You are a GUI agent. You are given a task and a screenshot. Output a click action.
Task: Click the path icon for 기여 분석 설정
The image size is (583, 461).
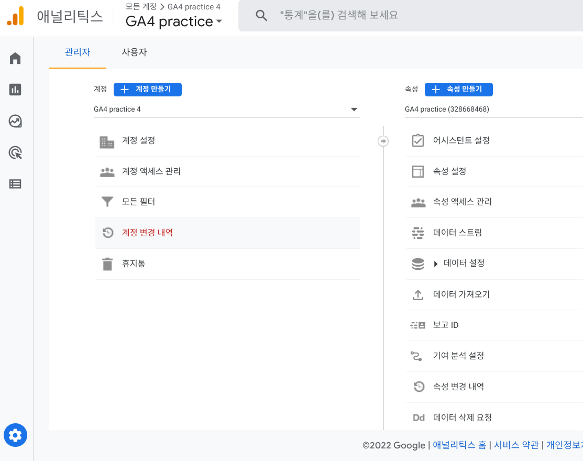pos(416,356)
